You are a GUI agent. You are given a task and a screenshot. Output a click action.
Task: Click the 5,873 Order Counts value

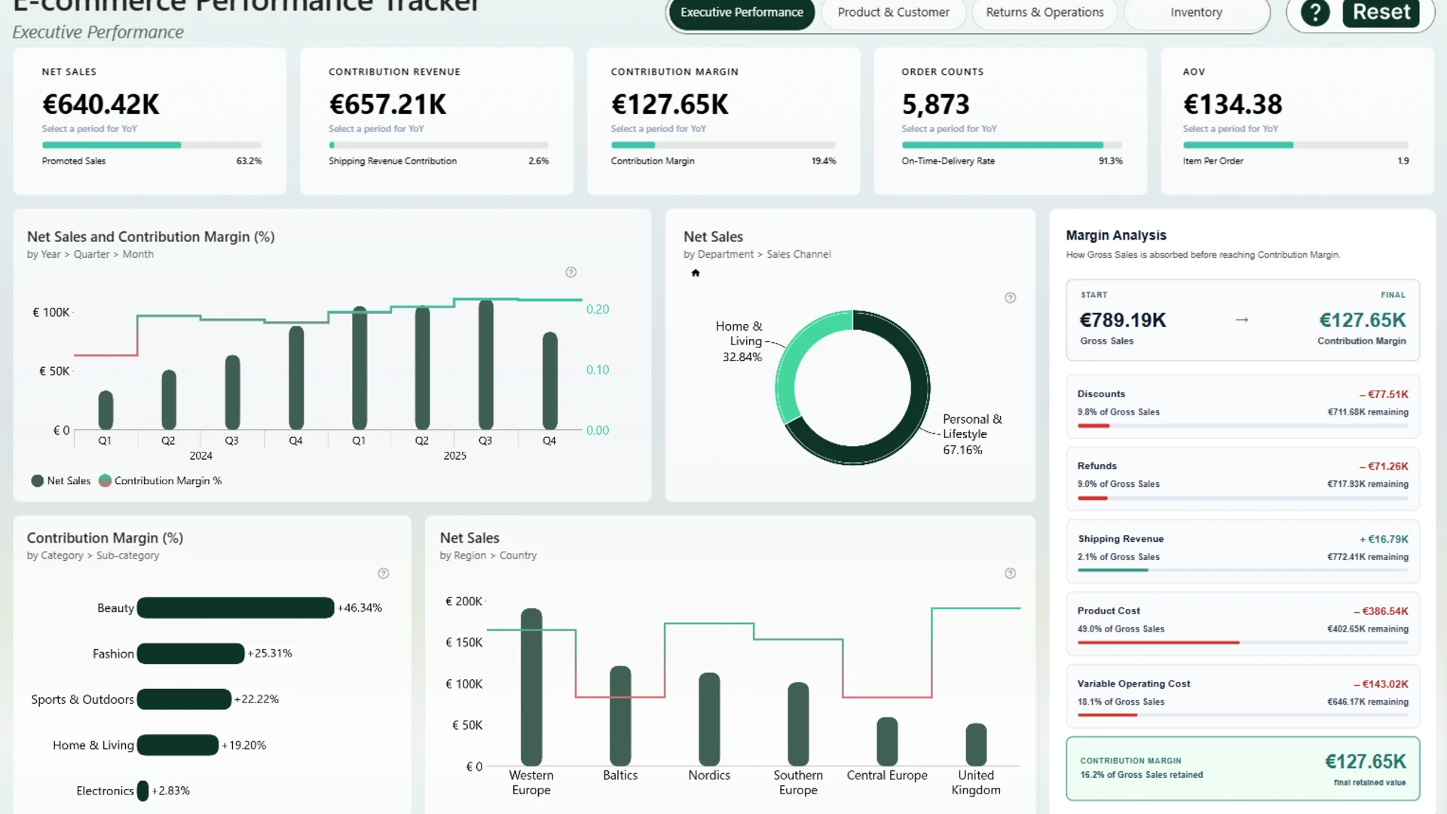click(935, 105)
